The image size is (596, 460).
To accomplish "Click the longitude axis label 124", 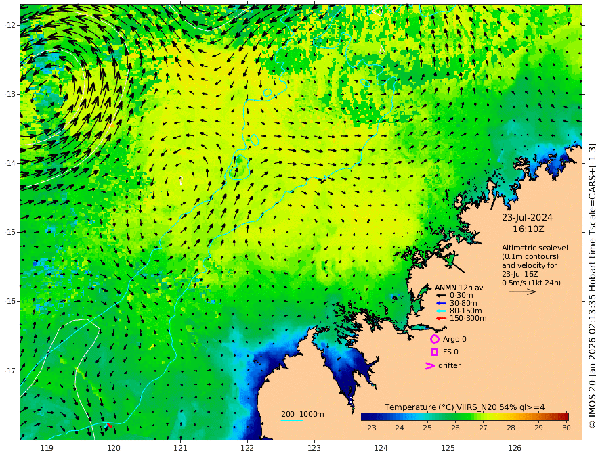I will pyautogui.click(x=381, y=448).
